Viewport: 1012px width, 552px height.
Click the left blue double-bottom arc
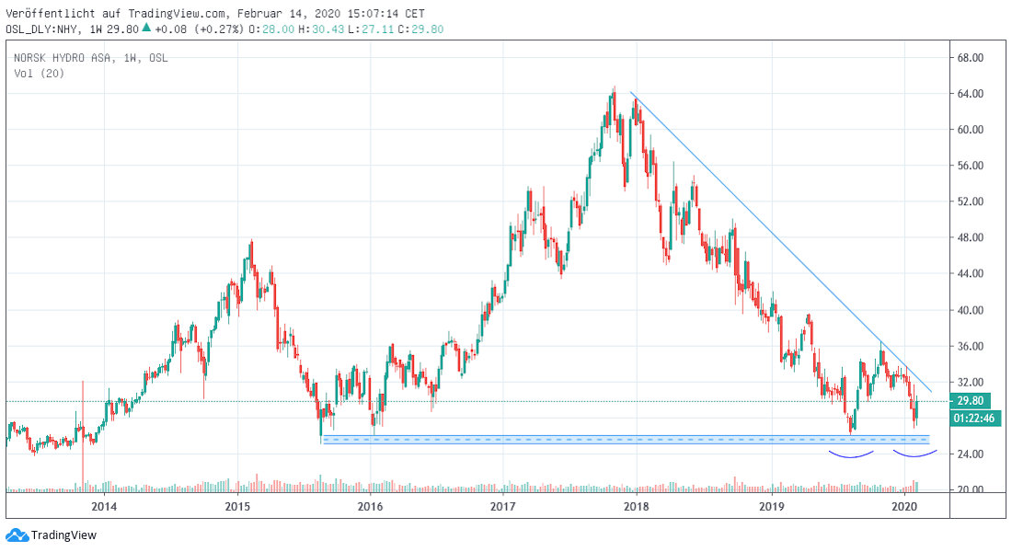point(849,454)
